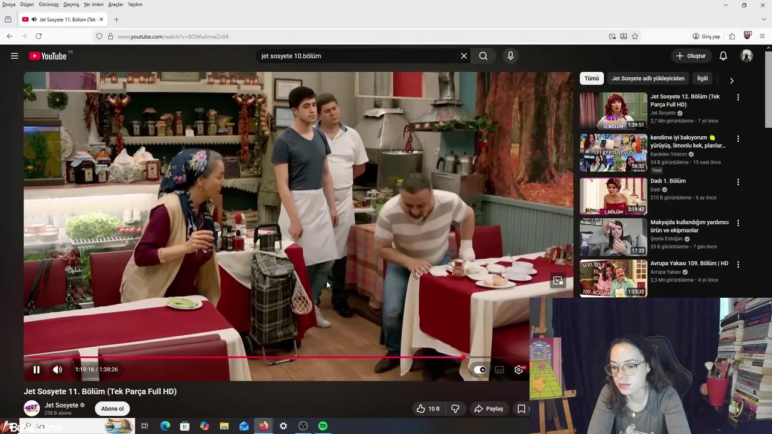Close the Jet Sosyete 11. Bölüm tab
This screenshot has height=434, width=772.
click(x=101, y=19)
